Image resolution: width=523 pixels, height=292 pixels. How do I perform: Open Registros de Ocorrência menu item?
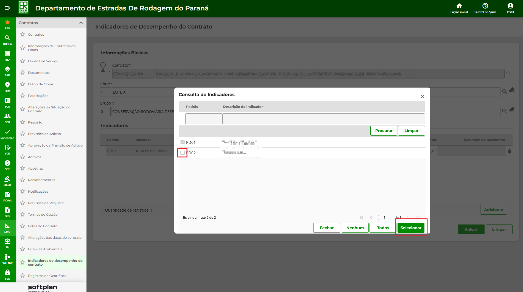47,276
